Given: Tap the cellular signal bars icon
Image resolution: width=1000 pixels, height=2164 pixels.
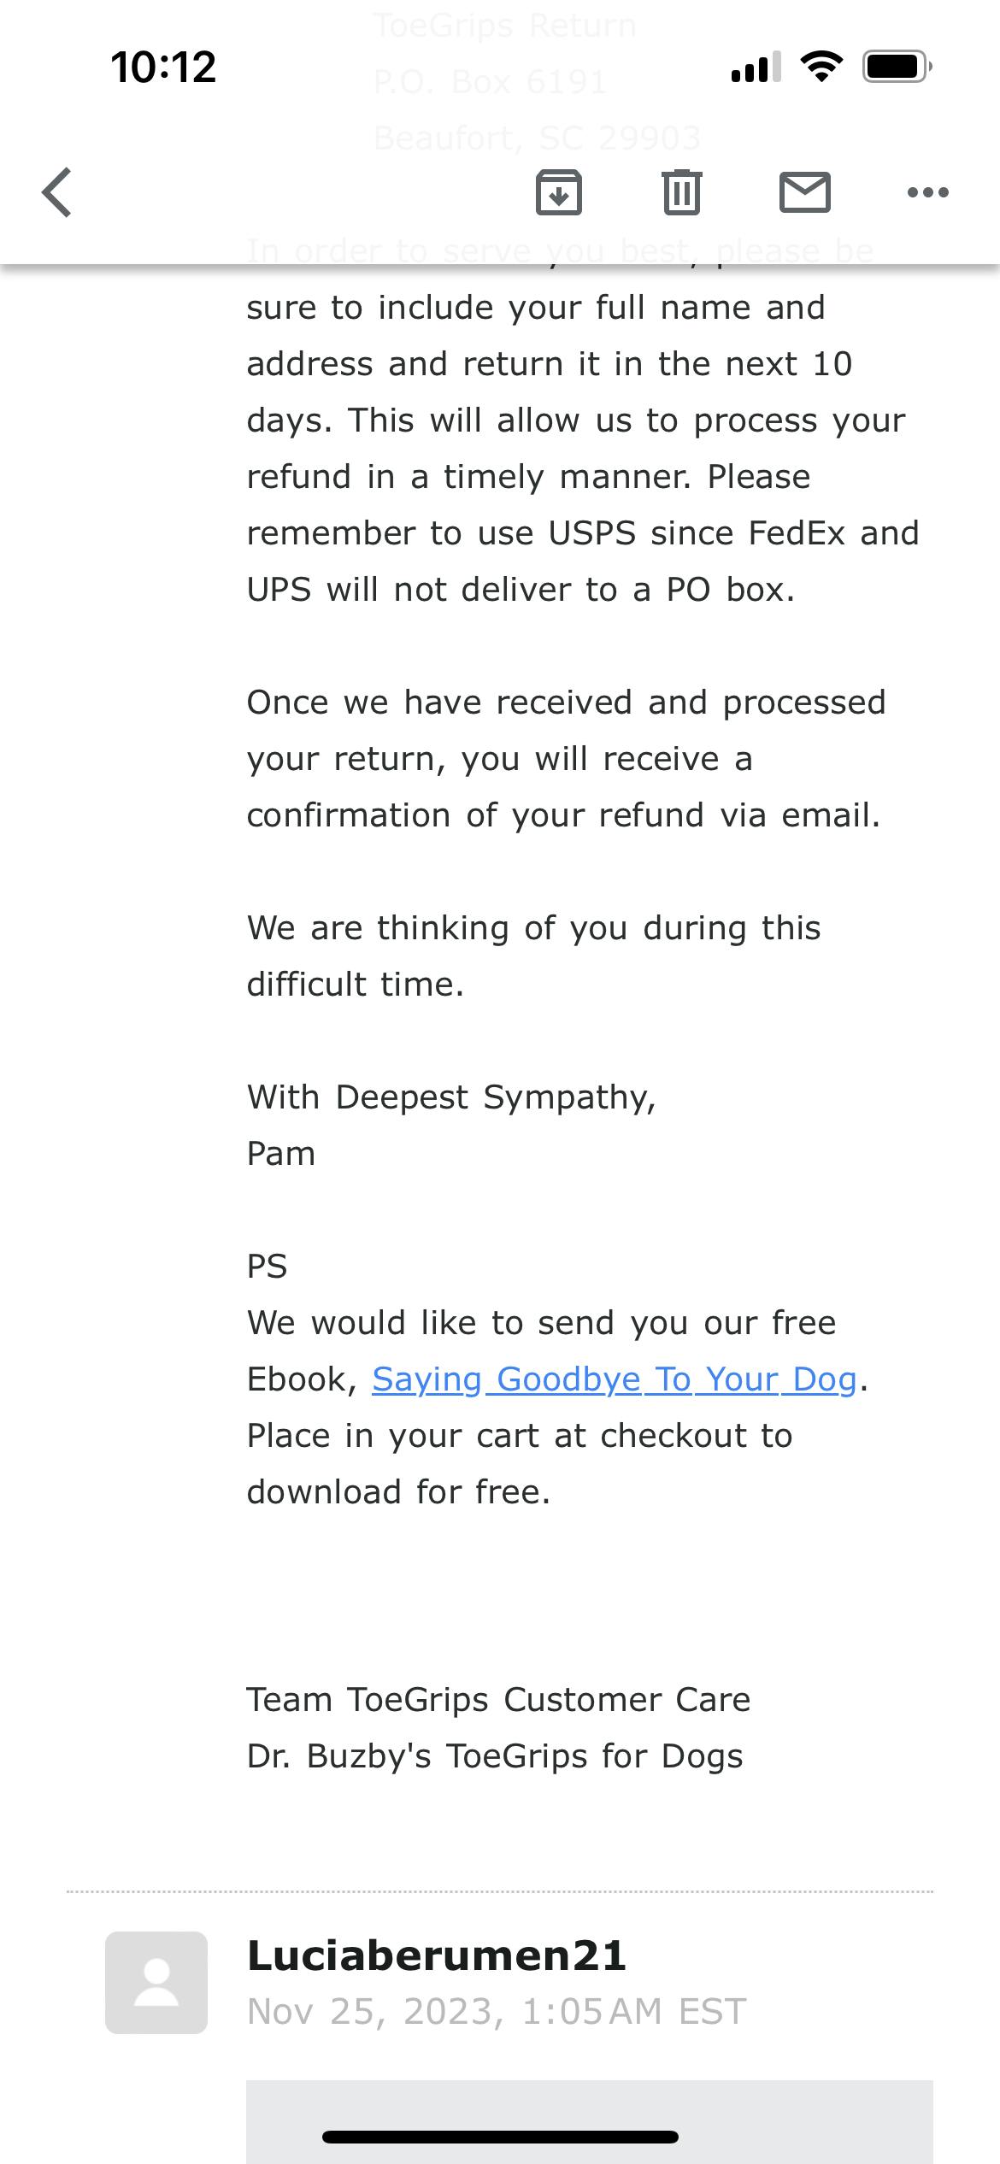Looking at the screenshot, I should coord(756,67).
